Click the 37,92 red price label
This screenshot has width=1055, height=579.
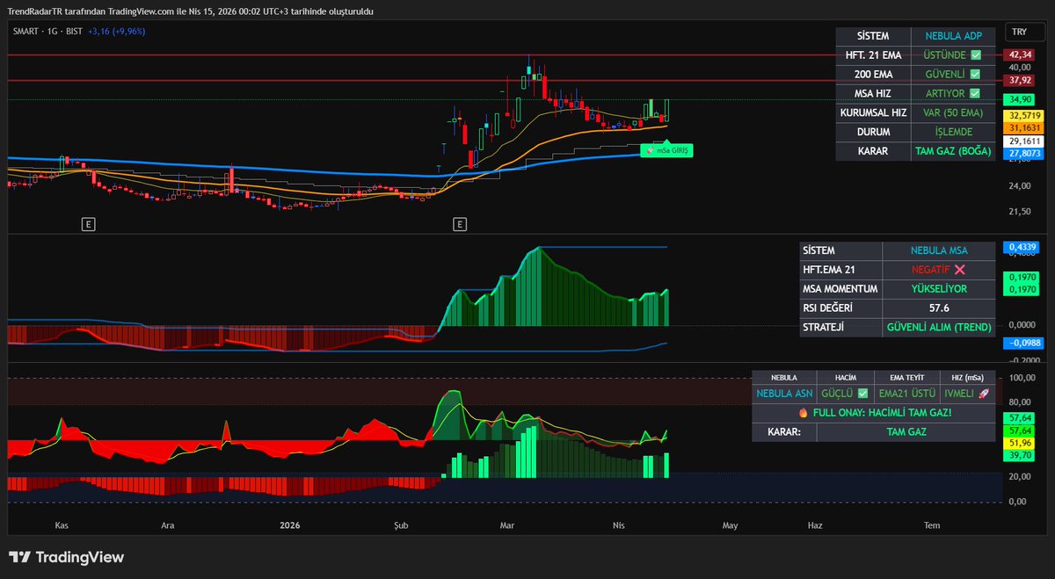pyautogui.click(x=1019, y=80)
